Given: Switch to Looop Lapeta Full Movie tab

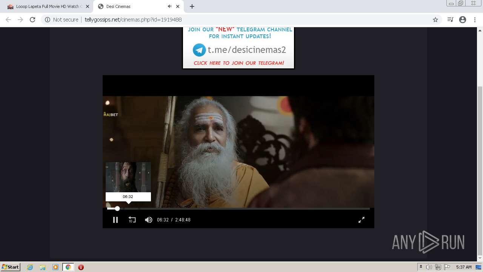Looking at the screenshot, I should 48,6.
